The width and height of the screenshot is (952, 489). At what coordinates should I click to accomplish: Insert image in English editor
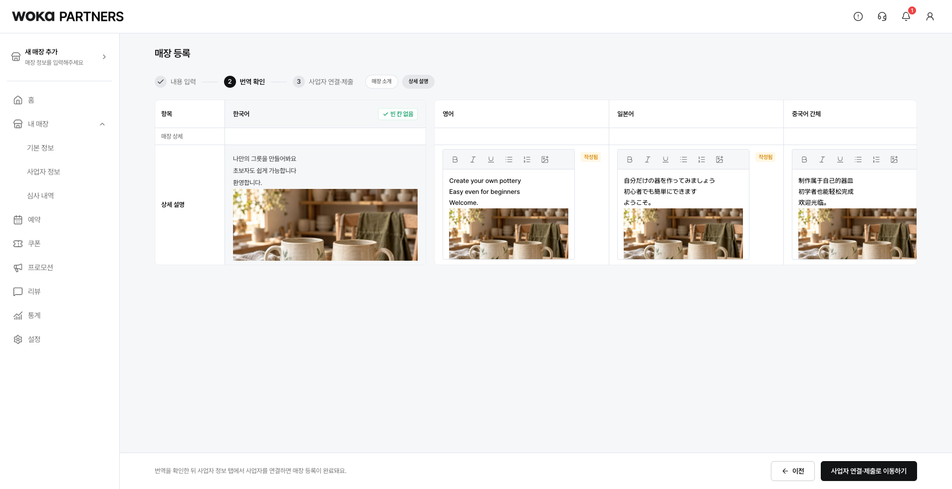click(x=545, y=160)
